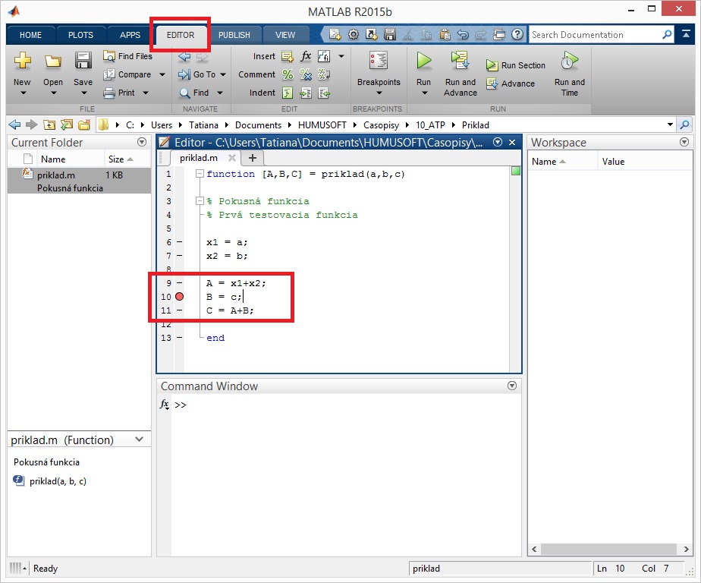Toggle the breakpoint on line 10
701x583 pixels.
pos(179,297)
